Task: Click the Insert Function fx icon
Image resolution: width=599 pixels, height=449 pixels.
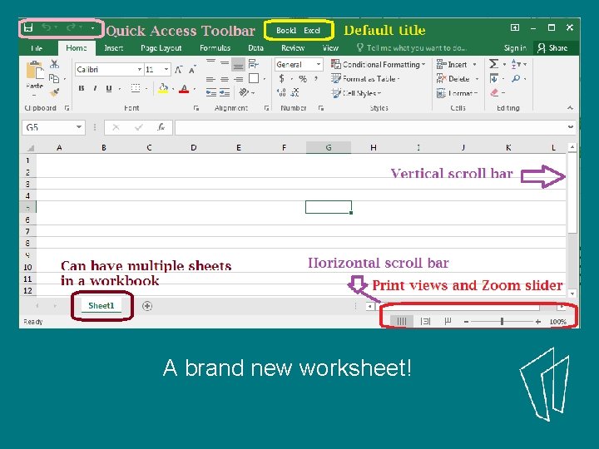Action: click(161, 127)
